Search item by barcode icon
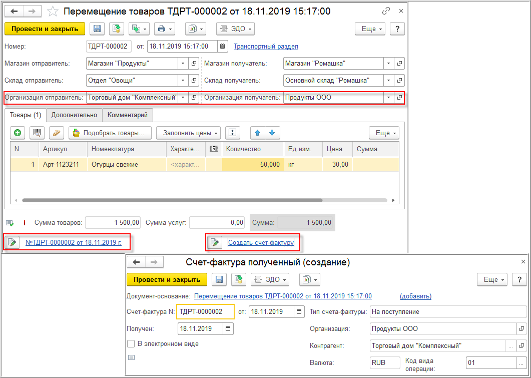Viewport: 531px width, 378px height. click(37, 133)
